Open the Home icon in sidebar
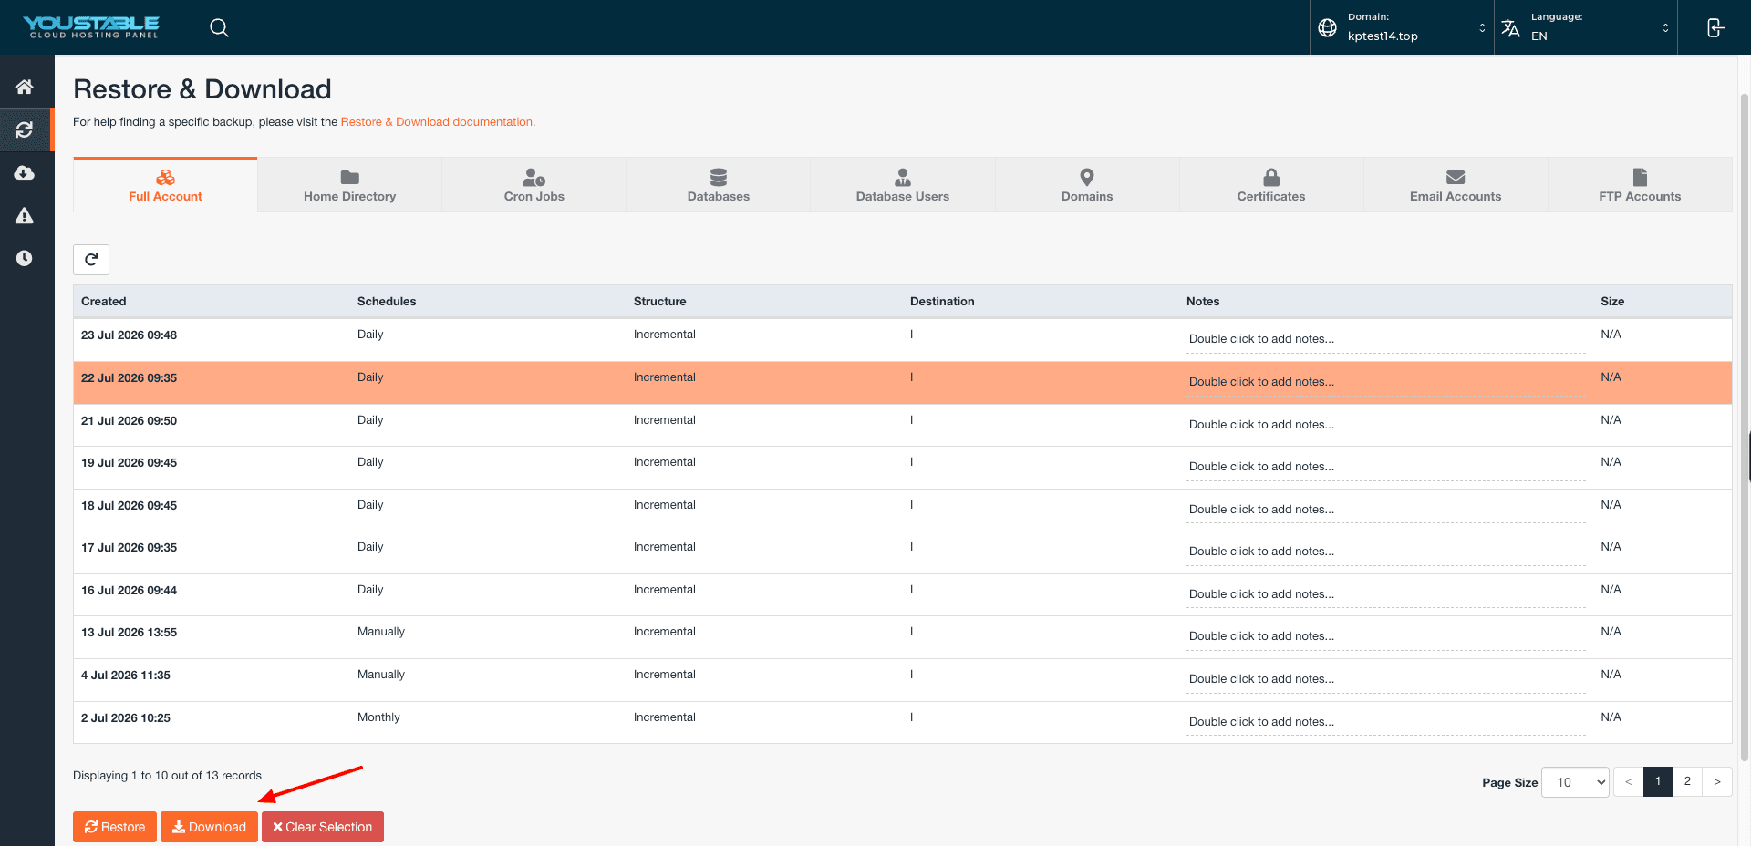Viewport: 1751px width, 846px height. [x=25, y=87]
